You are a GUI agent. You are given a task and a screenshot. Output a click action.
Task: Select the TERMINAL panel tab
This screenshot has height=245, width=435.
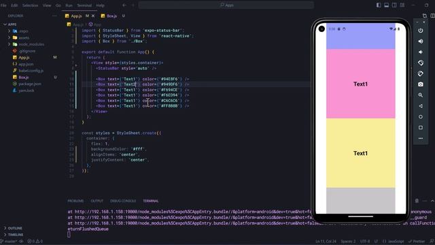tap(151, 201)
